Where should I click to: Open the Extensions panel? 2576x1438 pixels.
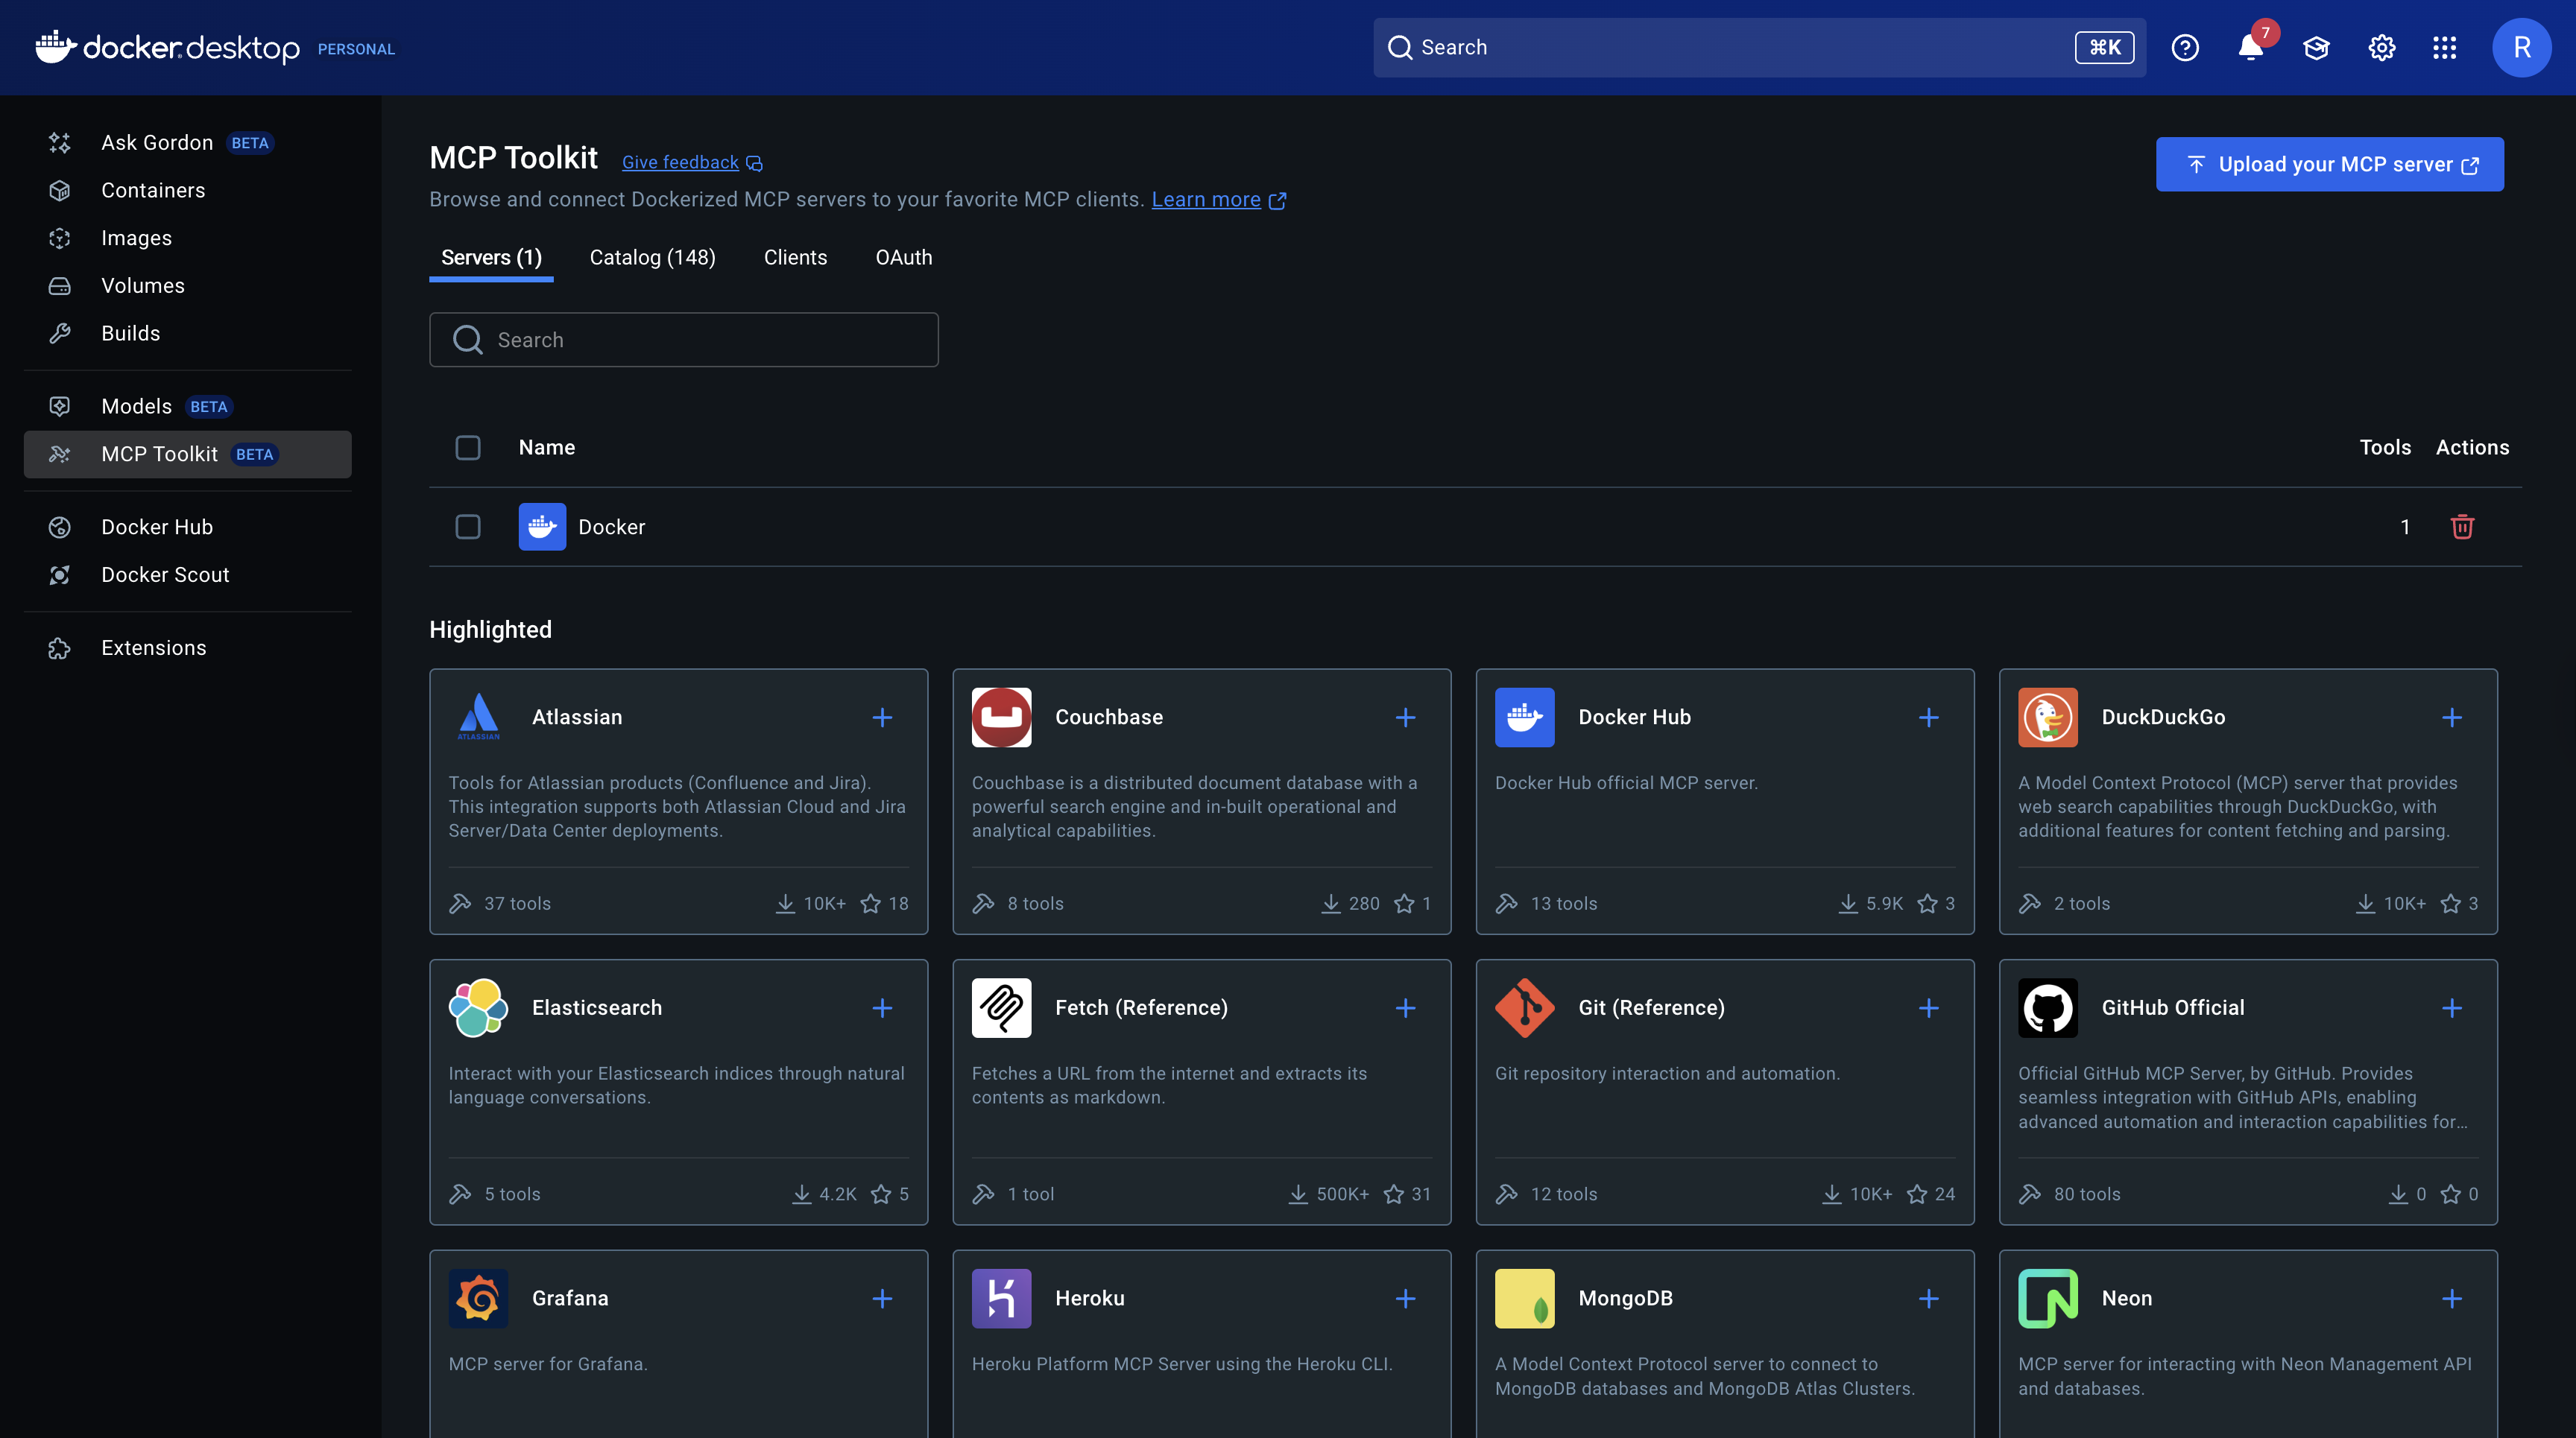click(x=153, y=647)
